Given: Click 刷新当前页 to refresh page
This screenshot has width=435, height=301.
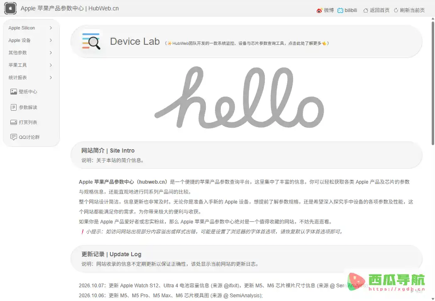Looking at the screenshot, I should 412,10.
